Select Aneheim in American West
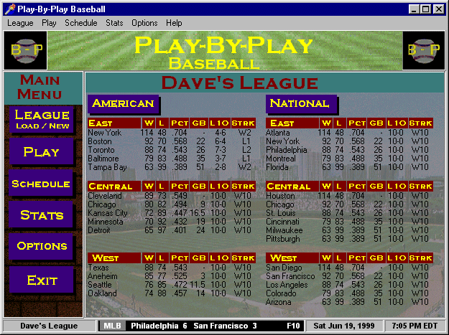 [103, 276]
